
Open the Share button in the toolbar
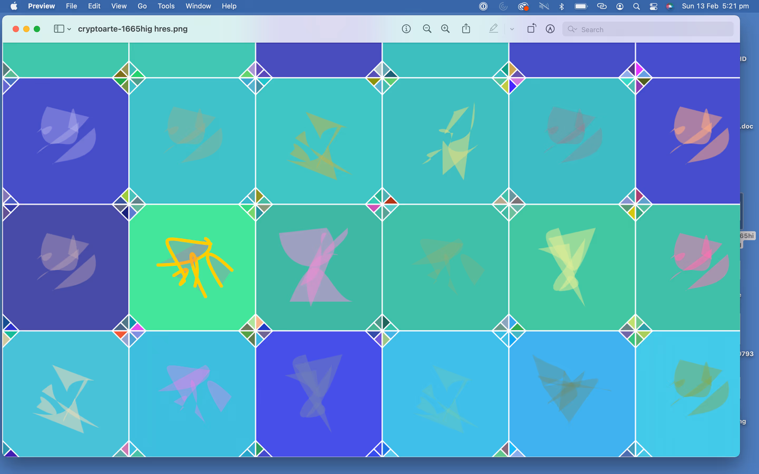(x=466, y=29)
